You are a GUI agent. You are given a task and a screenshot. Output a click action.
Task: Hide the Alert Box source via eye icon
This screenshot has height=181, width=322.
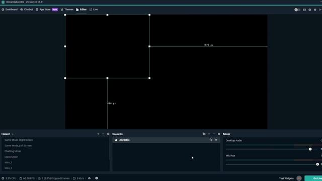click(x=216, y=140)
